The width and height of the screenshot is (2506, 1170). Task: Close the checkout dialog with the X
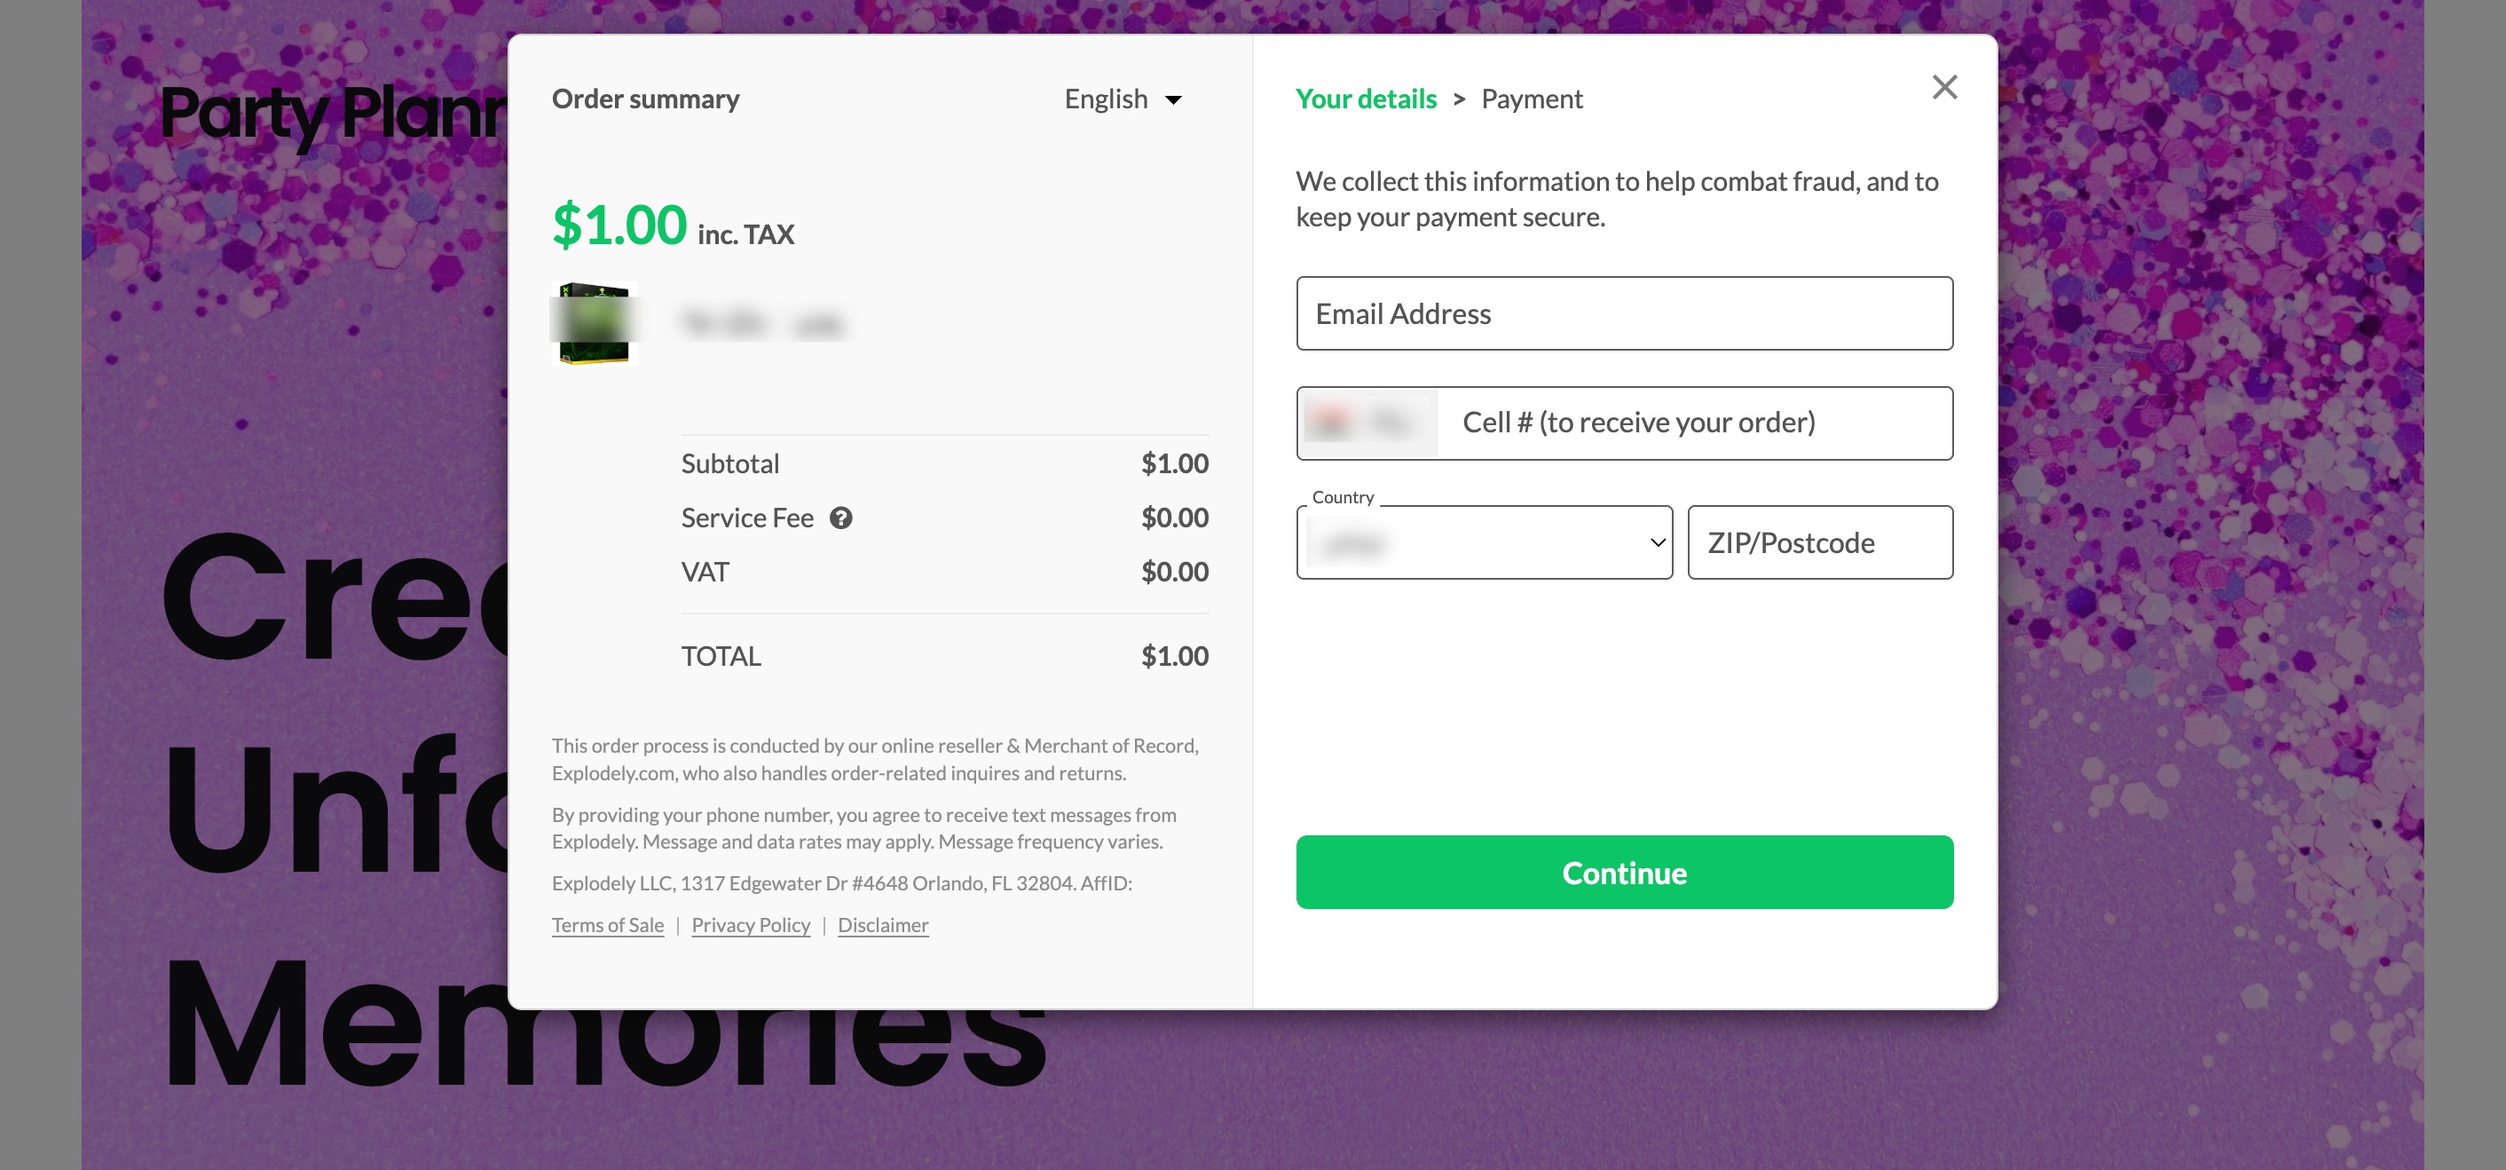1943,88
